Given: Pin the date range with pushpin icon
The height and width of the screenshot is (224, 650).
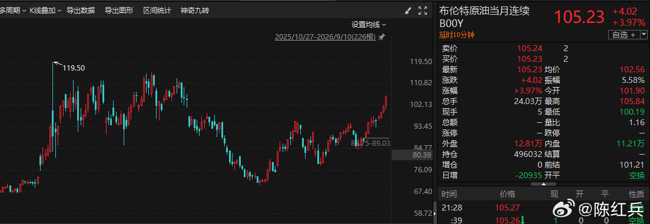Looking at the screenshot, I should pyautogui.click(x=382, y=37).
